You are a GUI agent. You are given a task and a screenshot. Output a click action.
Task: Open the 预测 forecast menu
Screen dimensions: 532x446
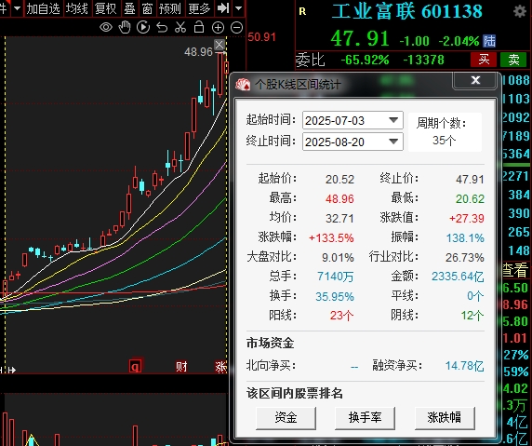point(169,8)
